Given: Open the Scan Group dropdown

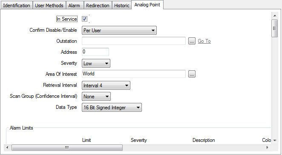Looking at the screenshot, I should (x=96, y=97).
